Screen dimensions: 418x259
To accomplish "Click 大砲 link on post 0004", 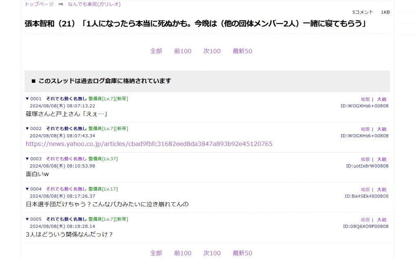I will 381,190.
